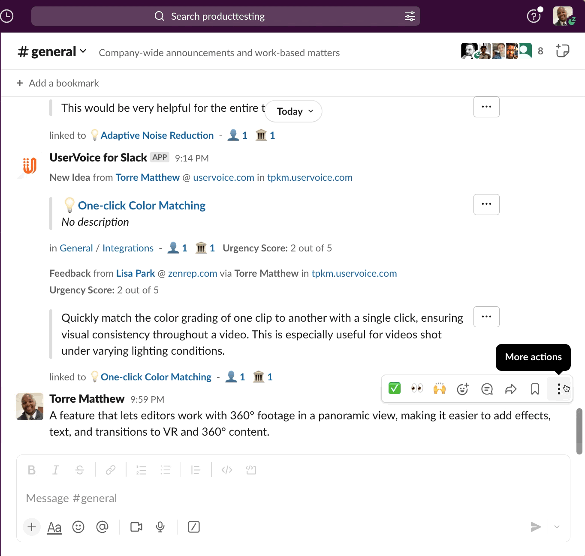Open search filter options icon
585x556 pixels.
(410, 16)
